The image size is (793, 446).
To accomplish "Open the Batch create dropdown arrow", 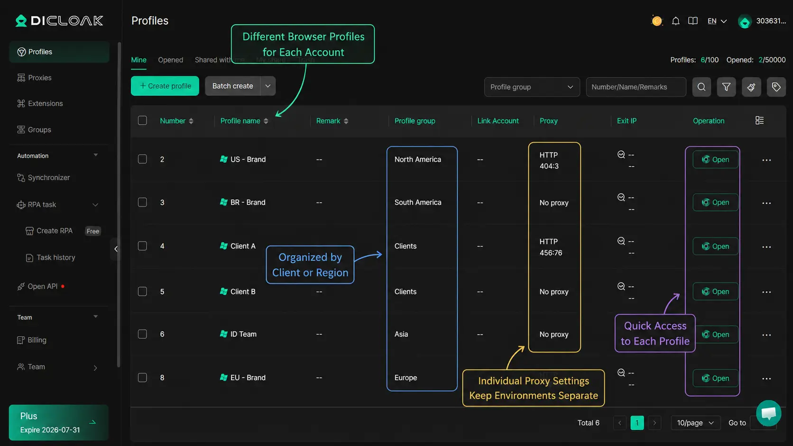I will [x=268, y=86].
